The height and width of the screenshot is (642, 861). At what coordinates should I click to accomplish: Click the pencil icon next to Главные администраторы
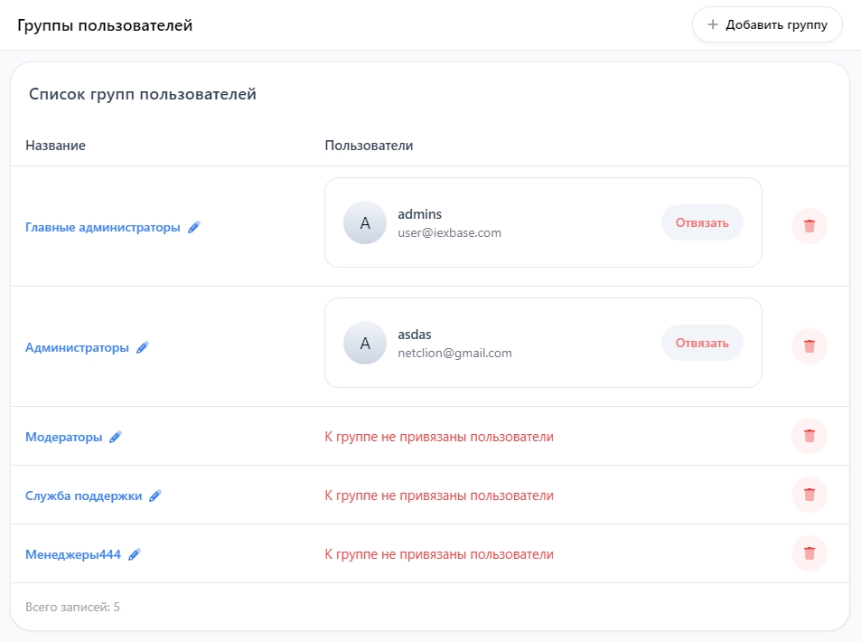click(194, 227)
